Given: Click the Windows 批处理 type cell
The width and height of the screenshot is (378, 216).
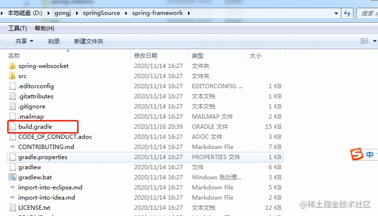Looking at the screenshot, I should tap(216, 177).
